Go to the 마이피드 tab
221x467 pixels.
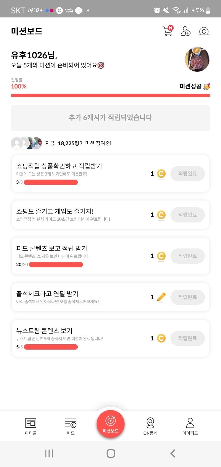(190, 426)
